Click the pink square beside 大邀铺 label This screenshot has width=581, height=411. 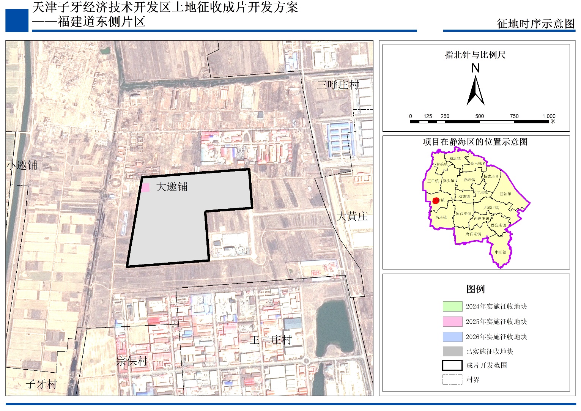click(x=146, y=187)
